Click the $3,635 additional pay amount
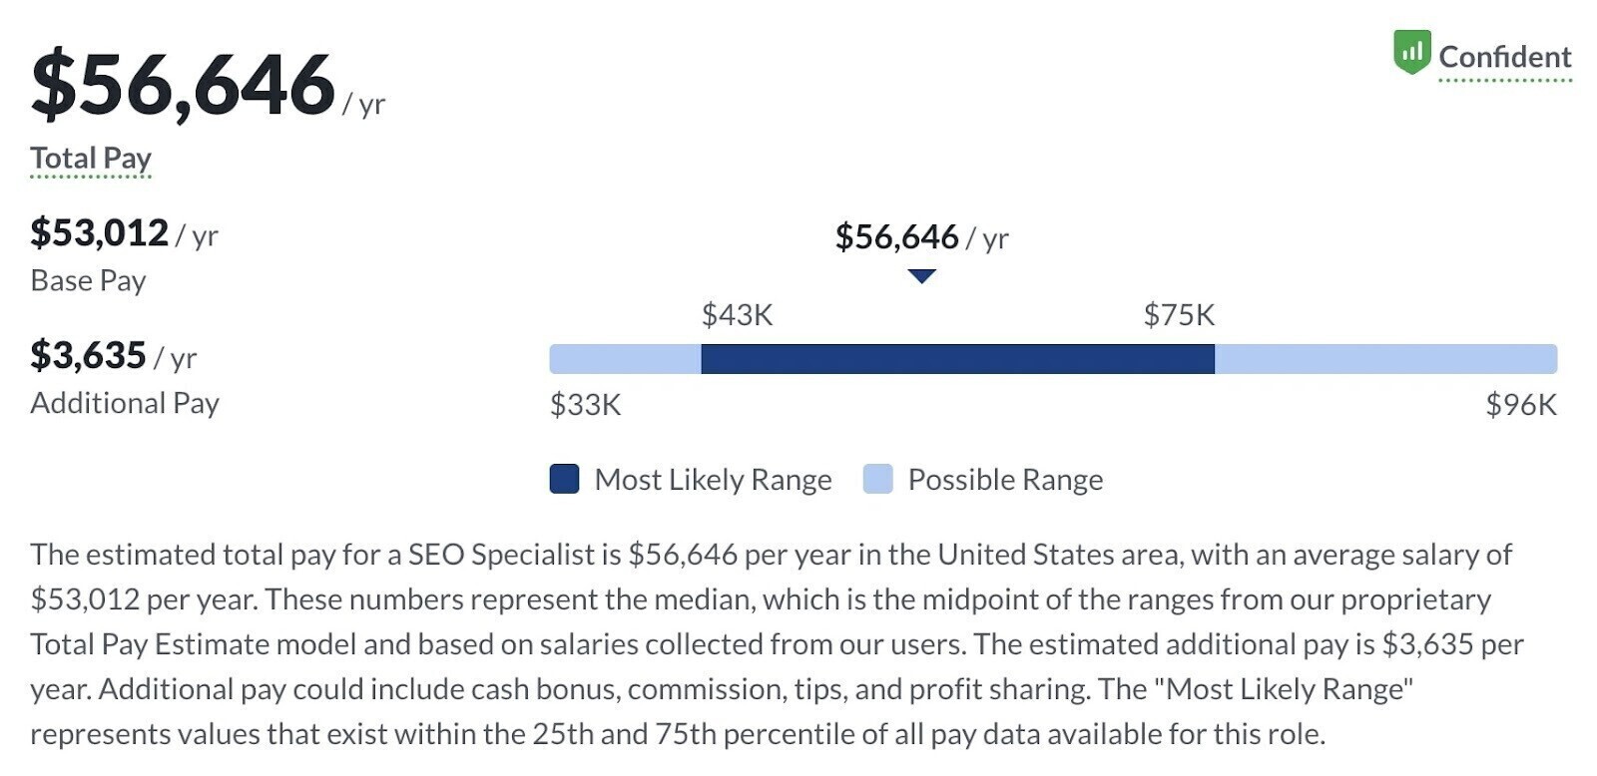The image size is (1597, 776). coord(88,356)
